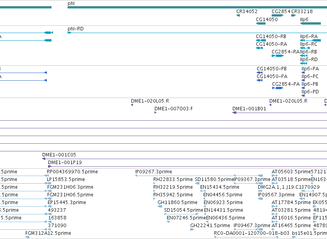This screenshot has width=327, height=239.
Task: Click the CR33218 gene label
Action: tap(302, 12)
